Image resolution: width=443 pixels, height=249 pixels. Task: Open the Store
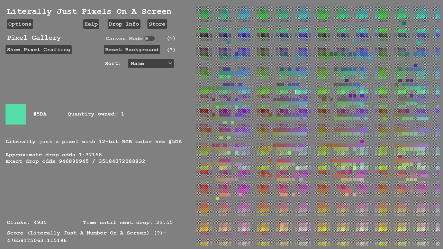(x=157, y=24)
